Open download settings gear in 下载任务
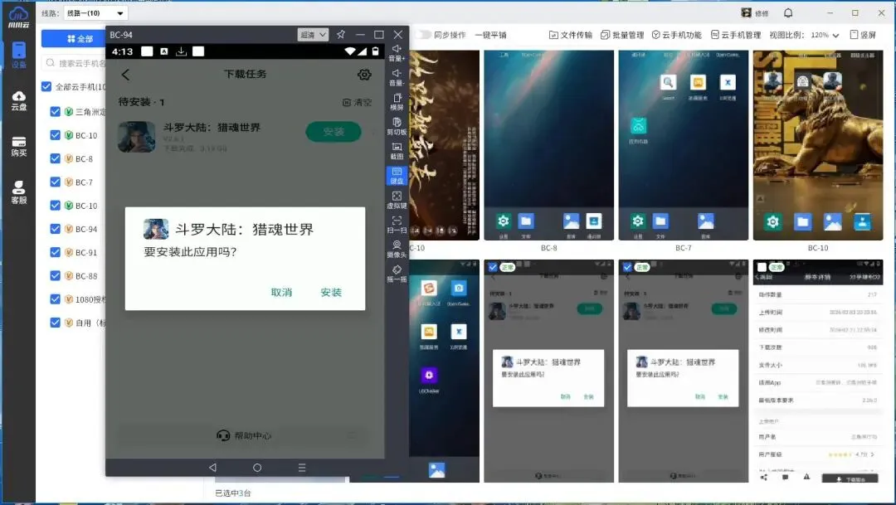The image size is (896, 505). click(364, 75)
